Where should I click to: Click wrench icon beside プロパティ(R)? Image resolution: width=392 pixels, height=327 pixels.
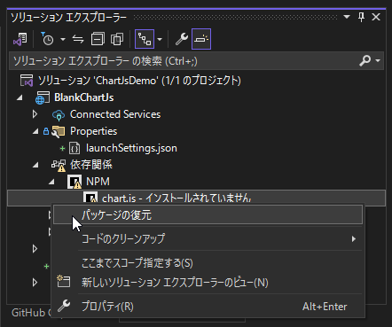click(64, 306)
